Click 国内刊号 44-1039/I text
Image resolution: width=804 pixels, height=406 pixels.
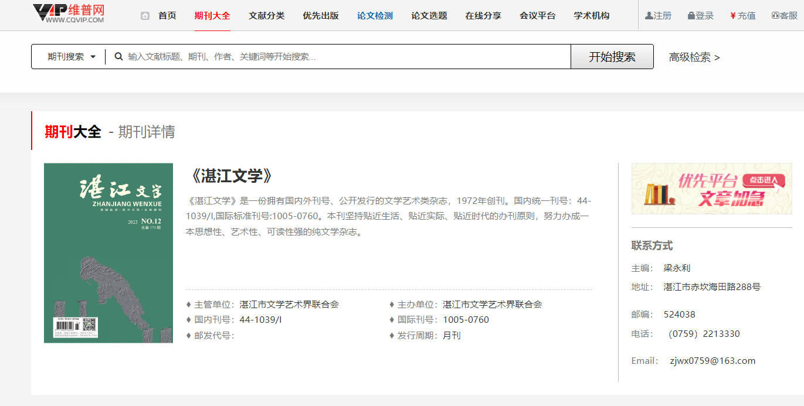coord(234,320)
